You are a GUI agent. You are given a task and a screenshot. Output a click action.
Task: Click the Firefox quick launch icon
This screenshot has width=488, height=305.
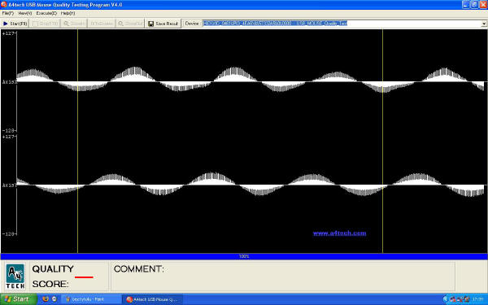tap(46, 299)
